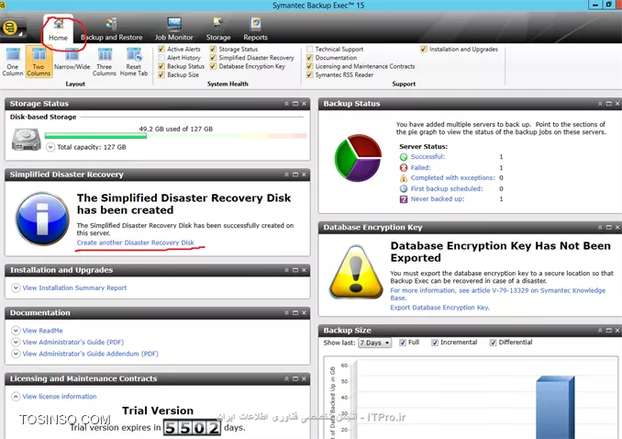622x439 pixels.
Task: Collapse the Backup Size panel with the chevron
Action: tap(600, 331)
